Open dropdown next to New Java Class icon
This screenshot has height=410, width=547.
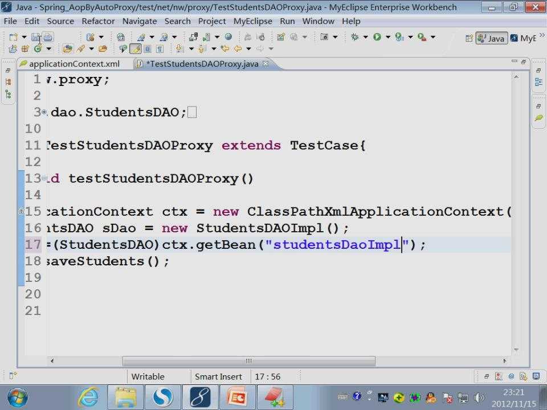tap(48, 49)
